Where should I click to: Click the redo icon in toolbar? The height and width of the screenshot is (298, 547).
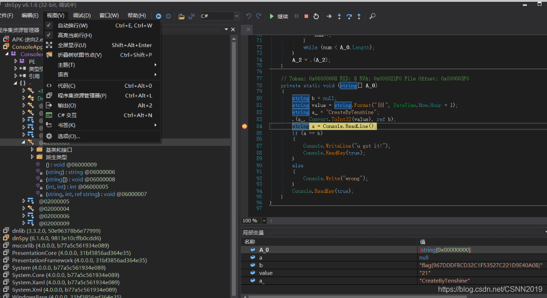(x=259, y=16)
